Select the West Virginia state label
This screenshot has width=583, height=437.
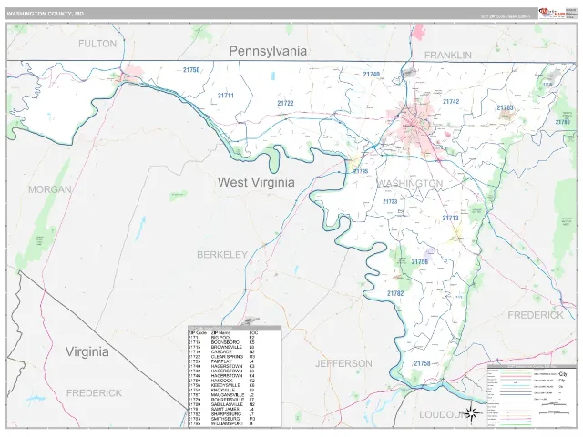(256, 182)
